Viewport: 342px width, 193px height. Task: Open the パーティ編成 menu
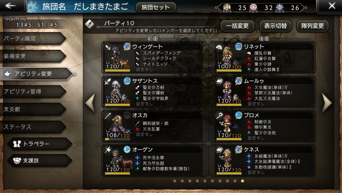click(33, 39)
